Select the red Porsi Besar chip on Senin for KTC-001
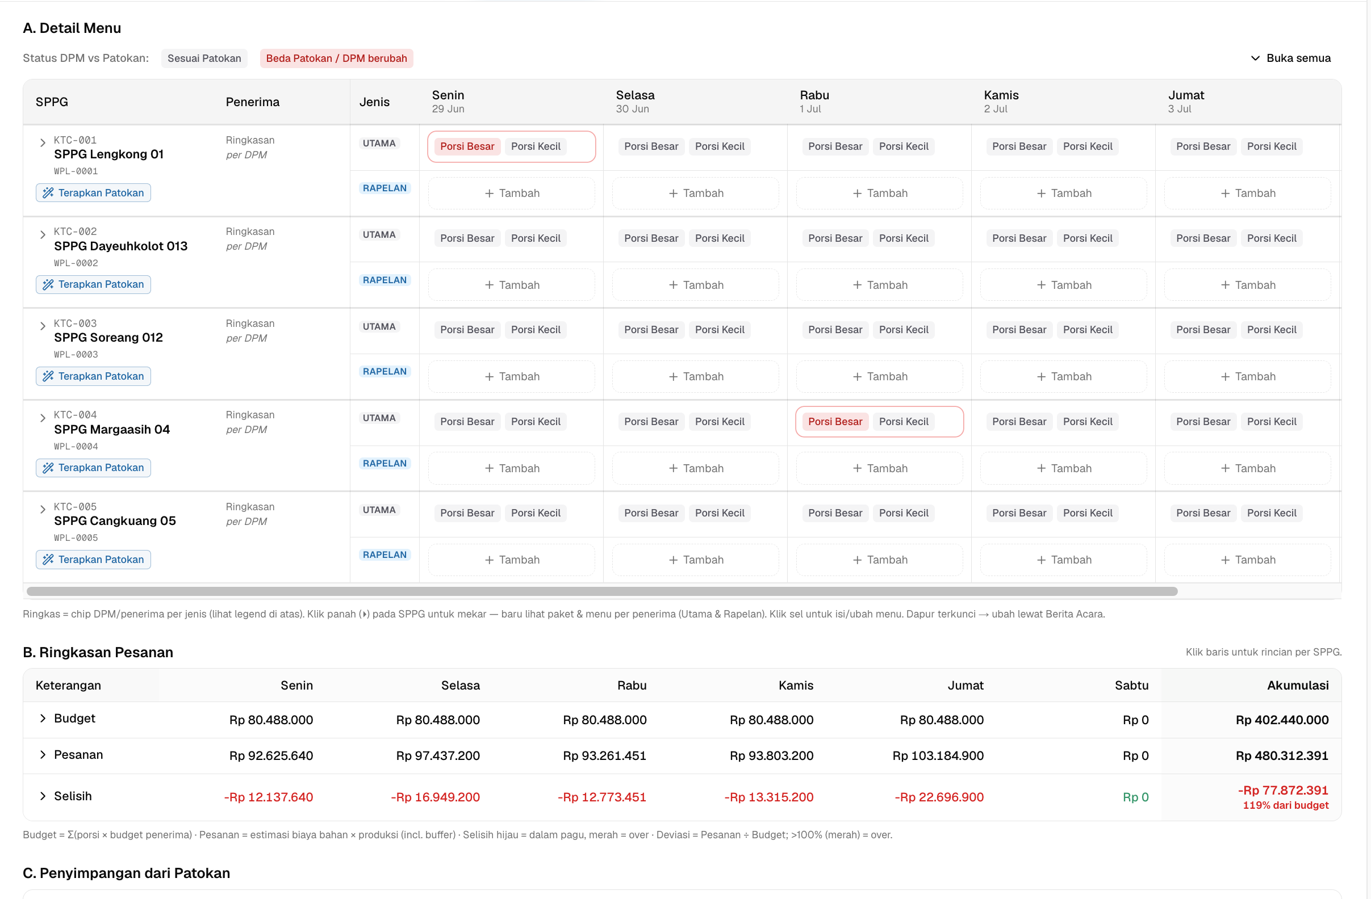 click(467, 146)
